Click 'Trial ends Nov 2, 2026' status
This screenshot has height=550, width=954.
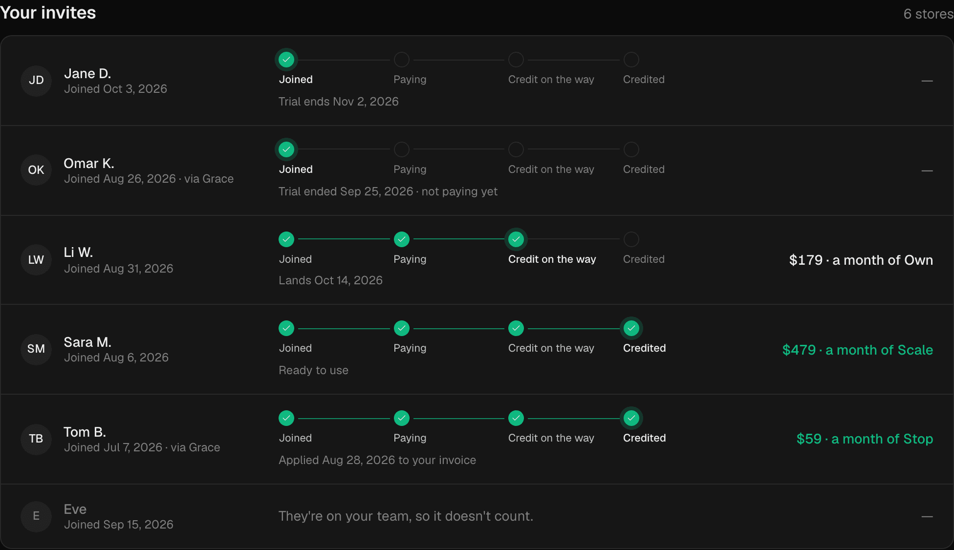[339, 102]
